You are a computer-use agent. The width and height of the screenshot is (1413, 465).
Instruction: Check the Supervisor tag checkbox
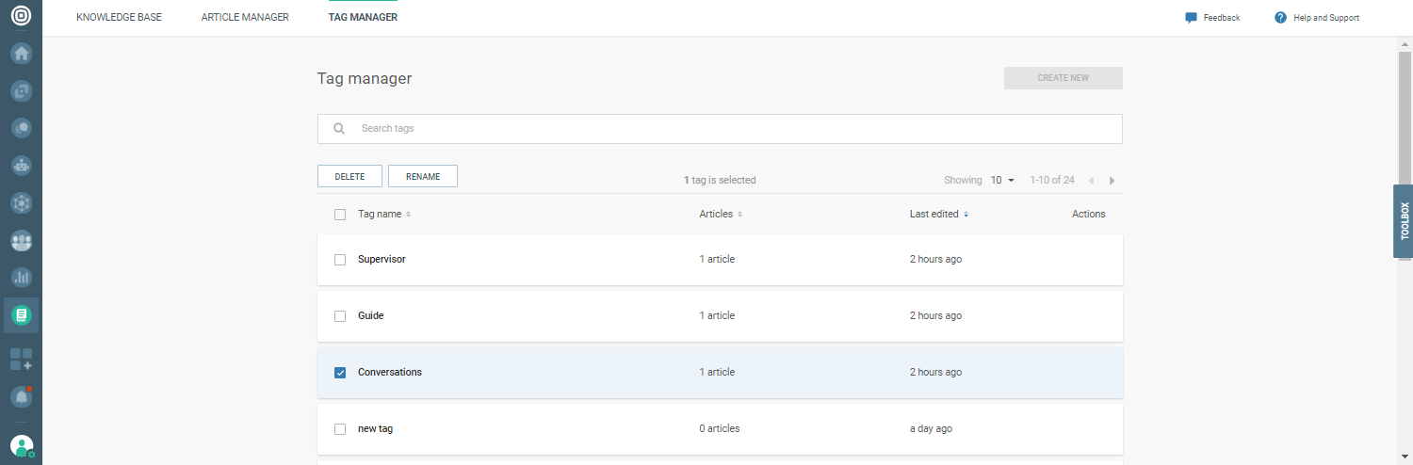pos(340,260)
